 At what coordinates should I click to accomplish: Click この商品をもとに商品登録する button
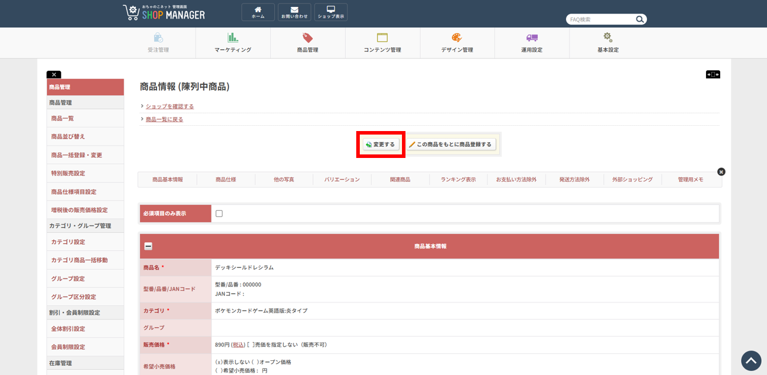451,145
